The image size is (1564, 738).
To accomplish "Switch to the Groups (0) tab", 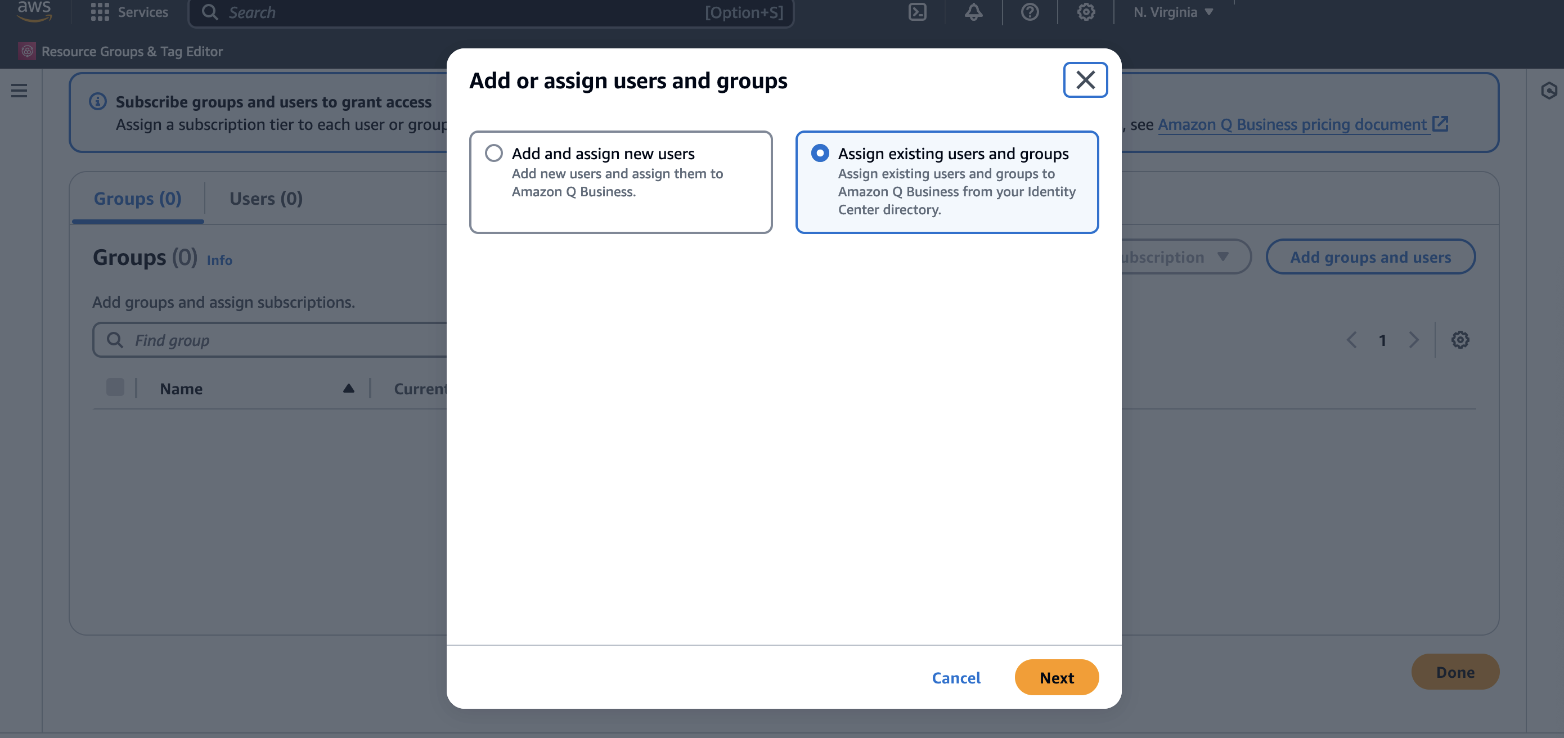I will point(137,199).
